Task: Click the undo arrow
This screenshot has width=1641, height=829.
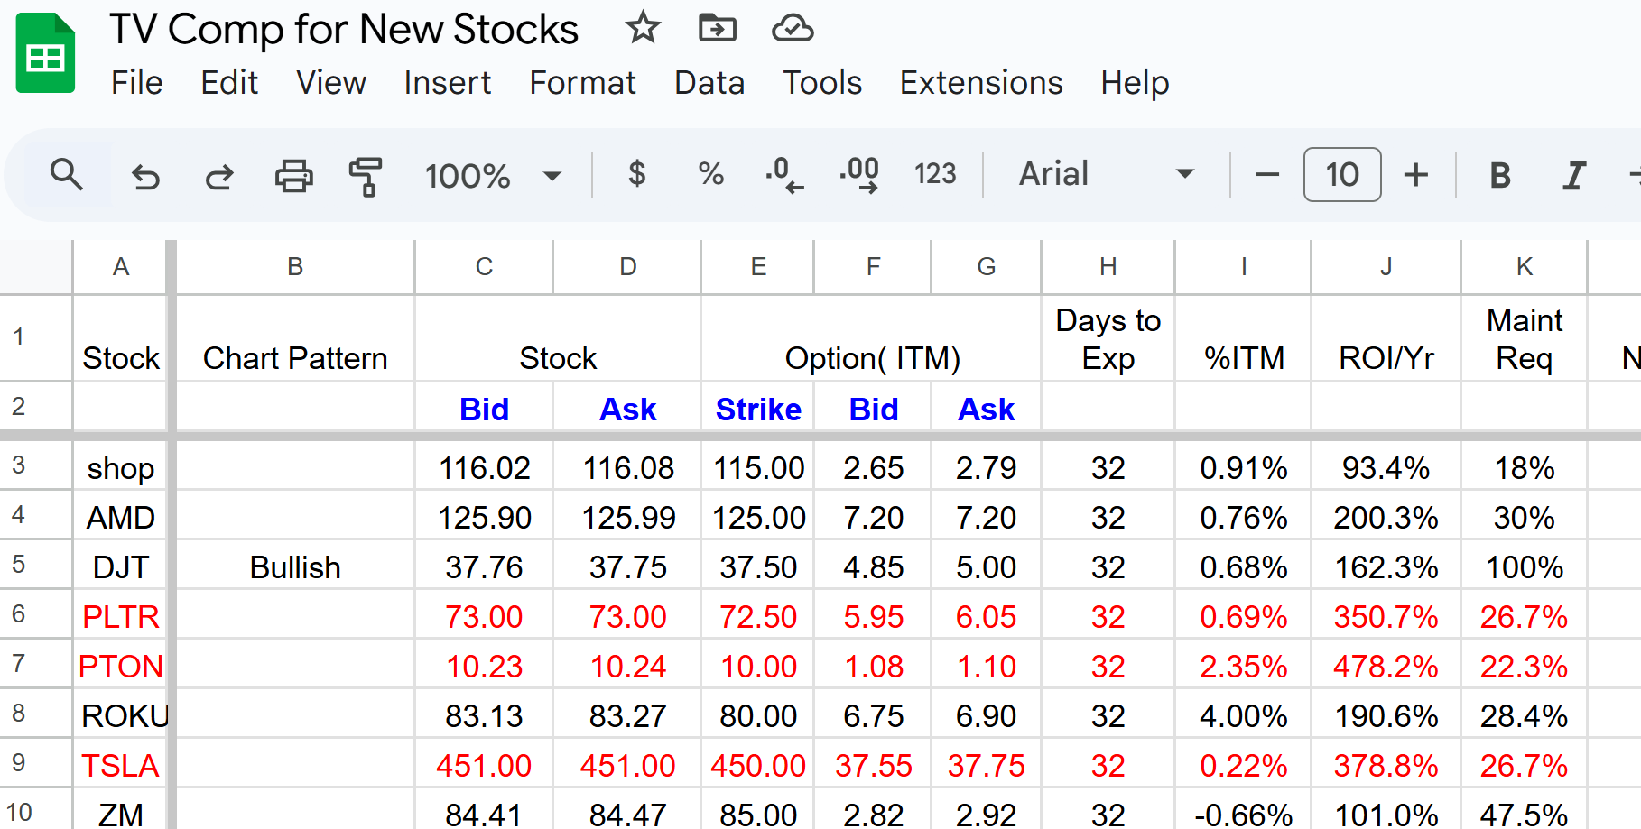Action: [145, 175]
